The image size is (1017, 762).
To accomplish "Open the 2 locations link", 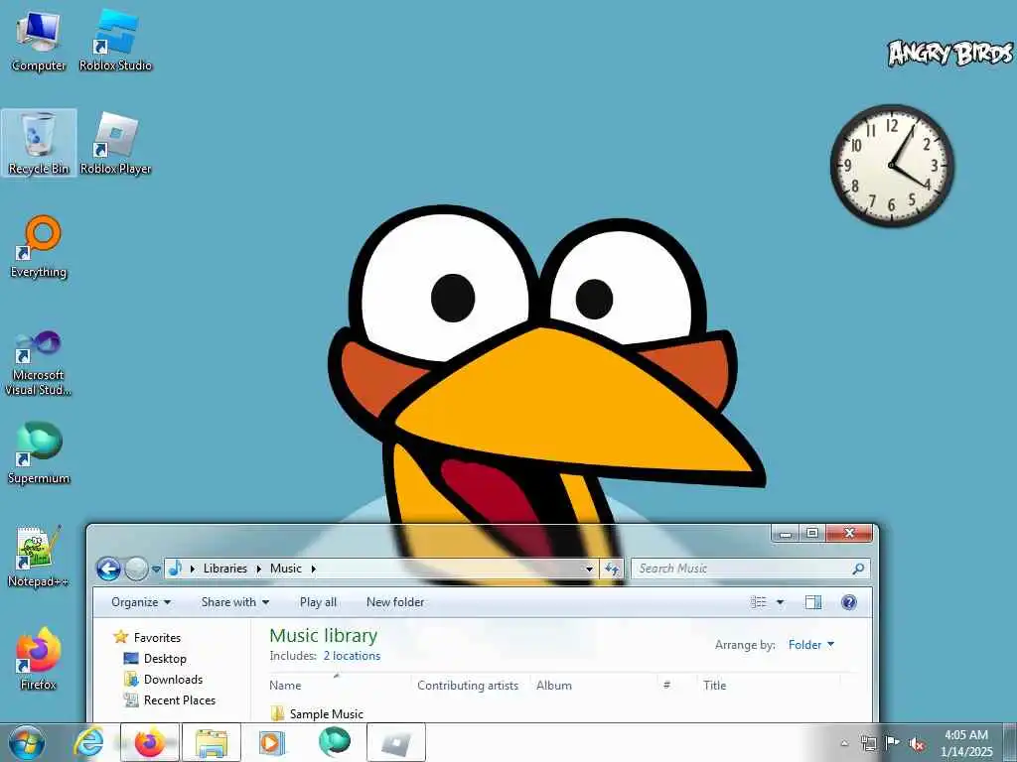I will tap(352, 656).
